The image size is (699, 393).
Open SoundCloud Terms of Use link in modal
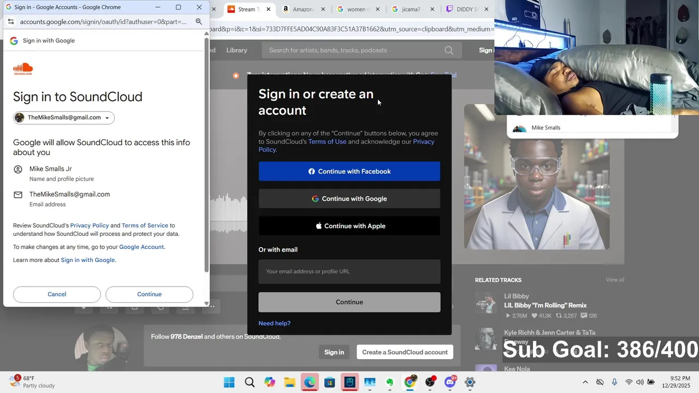[x=327, y=141]
